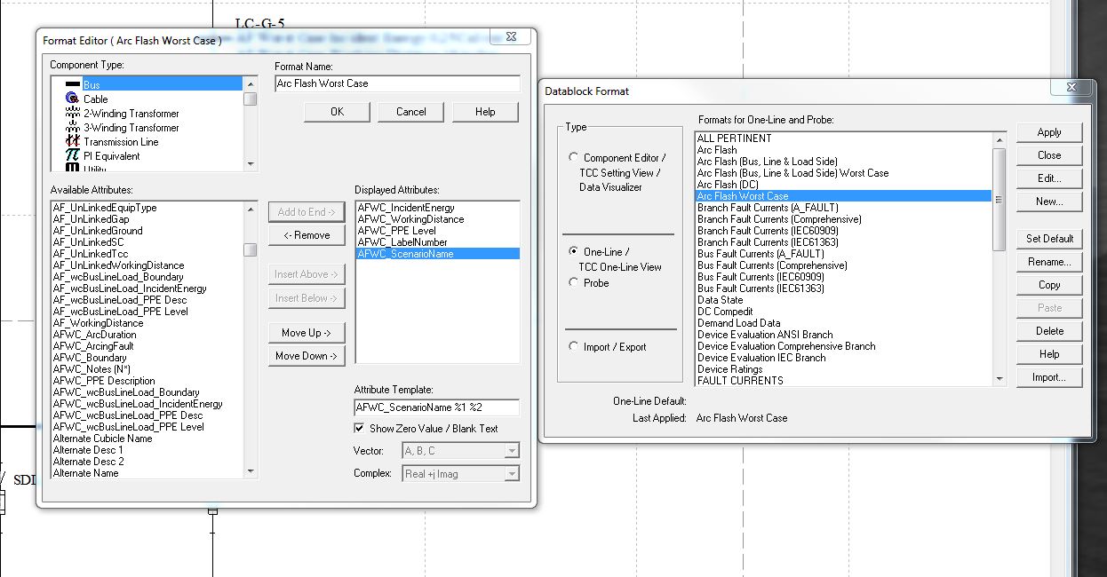The image size is (1107, 577).
Task: Select the Import / Export radio option
Action: pyautogui.click(x=573, y=346)
